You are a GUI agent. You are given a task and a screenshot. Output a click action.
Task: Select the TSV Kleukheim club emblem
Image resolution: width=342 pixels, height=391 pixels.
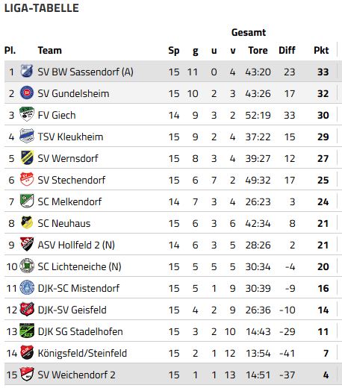(27, 136)
